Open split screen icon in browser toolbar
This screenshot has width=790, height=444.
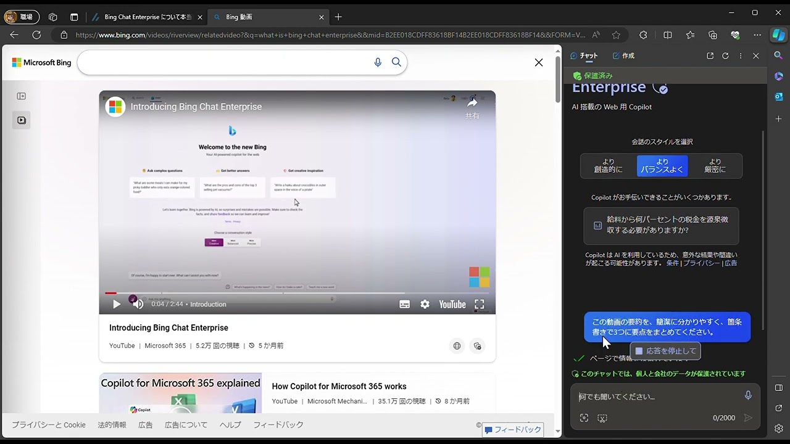pos(667,35)
